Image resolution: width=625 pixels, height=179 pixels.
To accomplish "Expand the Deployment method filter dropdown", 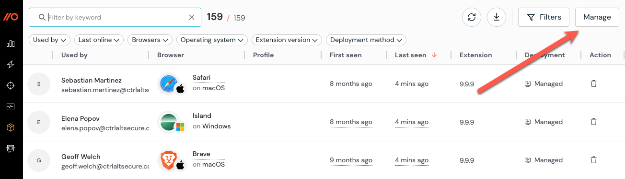I will [366, 40].
